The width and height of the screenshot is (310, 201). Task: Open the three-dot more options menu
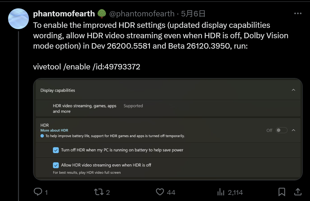[298, 14]
